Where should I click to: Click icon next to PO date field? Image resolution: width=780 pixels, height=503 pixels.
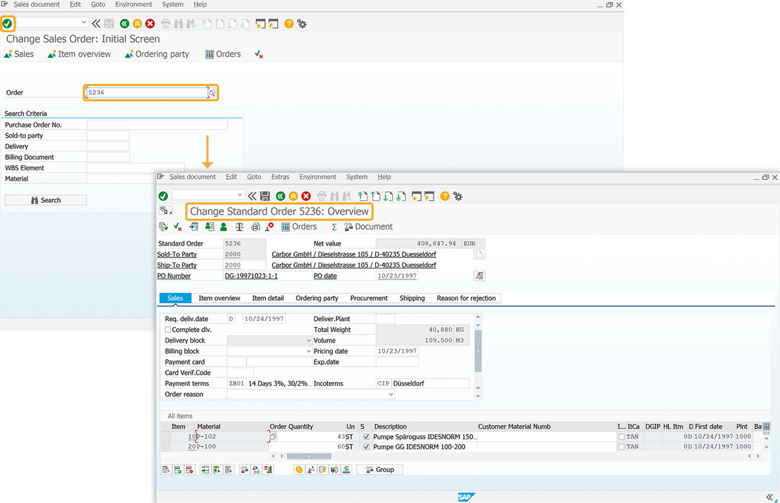tap(480, 276)
